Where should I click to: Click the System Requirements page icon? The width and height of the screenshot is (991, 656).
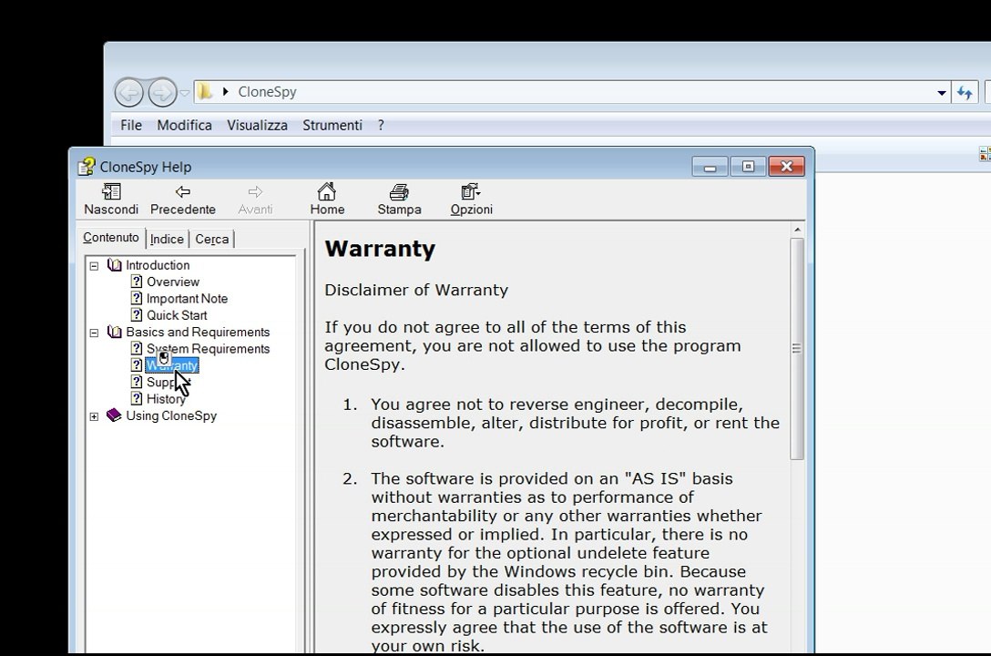pos(137,348)
